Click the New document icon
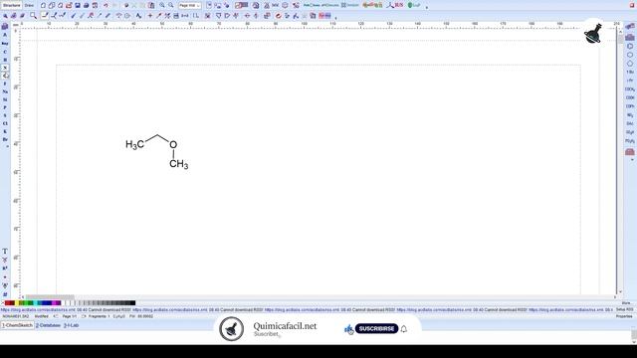 click(43, 5)
